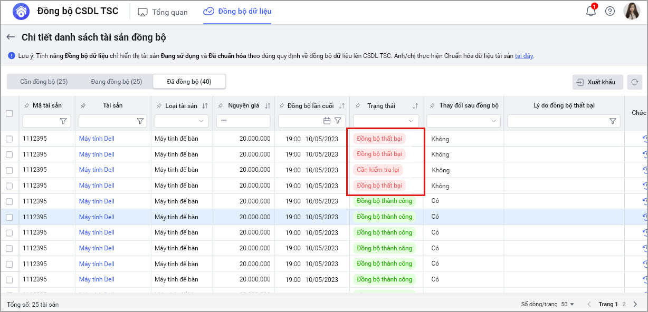The width and height of the screenshot is (648, 312).
Task: Switch to the Cần đồng bộ (25) tab
Action: coord(44,82)
